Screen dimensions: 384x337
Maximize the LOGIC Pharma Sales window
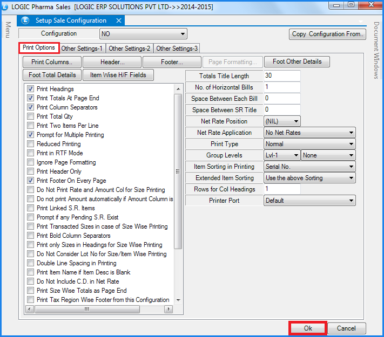(x=351, y=5)
